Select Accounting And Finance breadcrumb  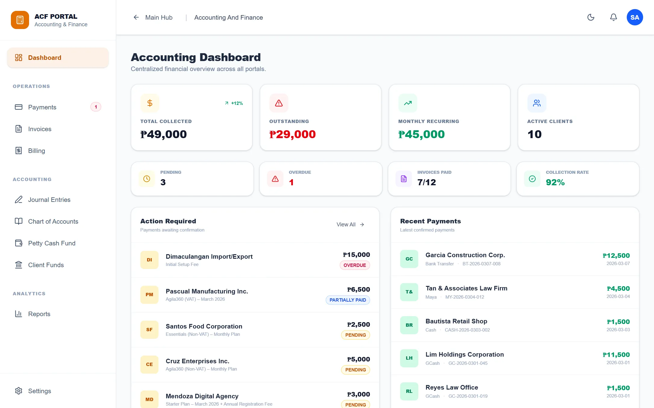tap(228, 18)
